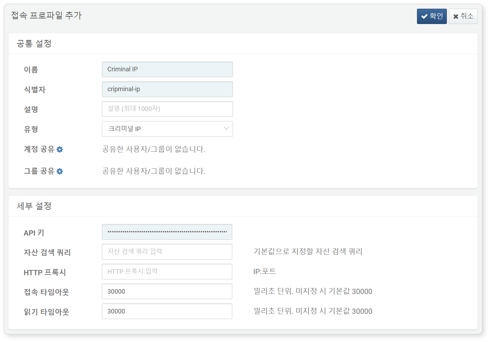The image size is (490, 342).
Task: Open group sharing gear settings (그룹 공유)
Action: 60,172
